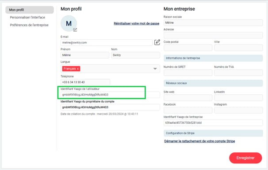Focus the Facebook input field
The image size is (268, 170).
click(188, 110)
